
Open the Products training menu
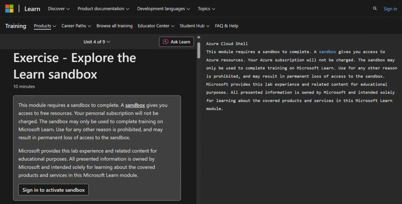(45, 26)
